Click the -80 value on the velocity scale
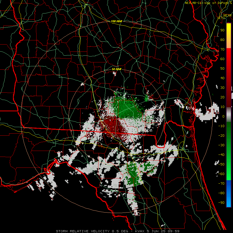 tap(221, 193)
